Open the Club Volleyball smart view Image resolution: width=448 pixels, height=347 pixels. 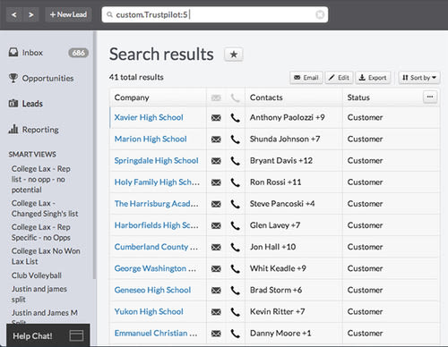pyautogui.click(x=37, y=275)
